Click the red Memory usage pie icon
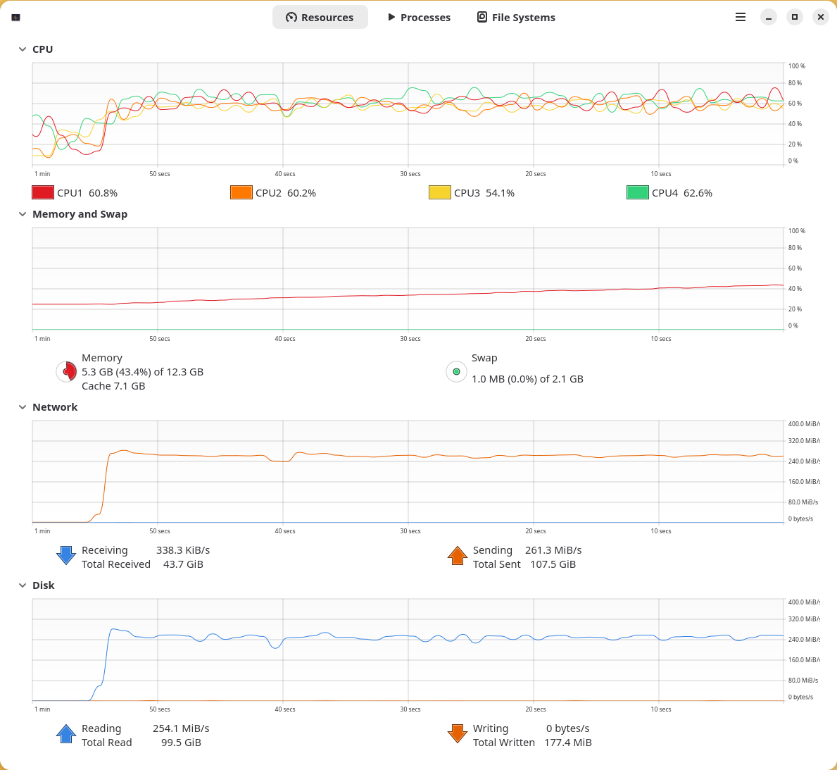The height and width of the screenshot is (770, 837). (x=65, y=371)
